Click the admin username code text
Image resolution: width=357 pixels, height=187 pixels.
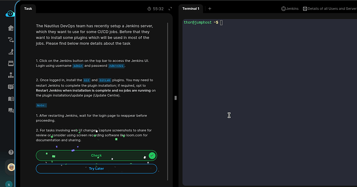(78, 66)
